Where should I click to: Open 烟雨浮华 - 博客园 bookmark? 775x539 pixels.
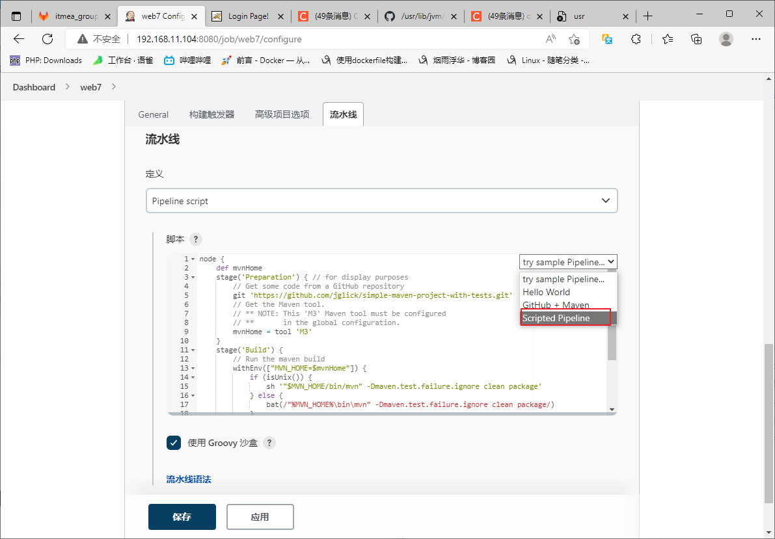pyautogui.click(x=457, y=60)
